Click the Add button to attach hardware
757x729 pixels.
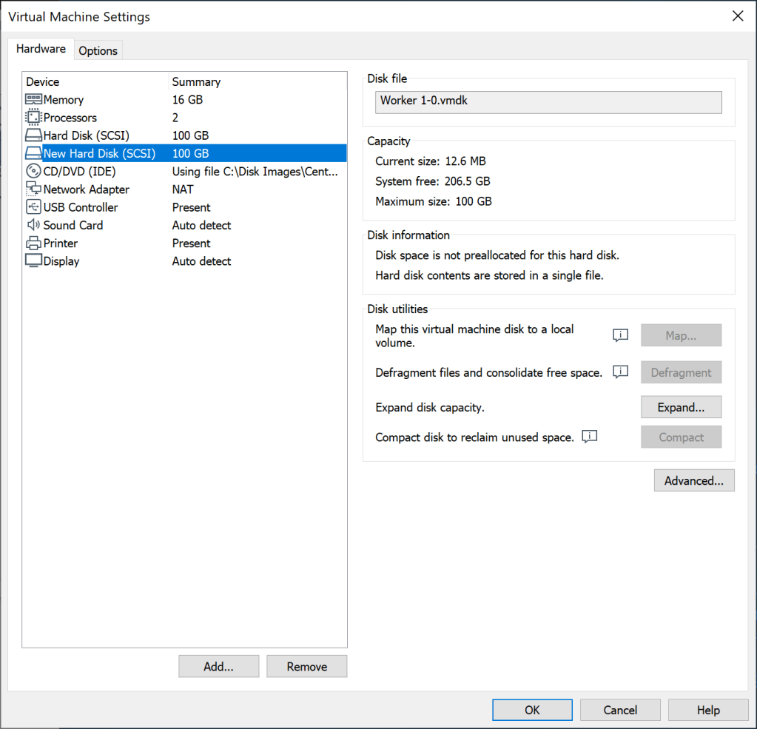[x=218, y=666]
